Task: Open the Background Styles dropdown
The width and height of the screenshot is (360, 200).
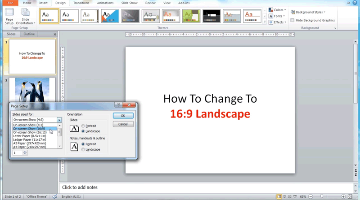Action: pos(308,12)
